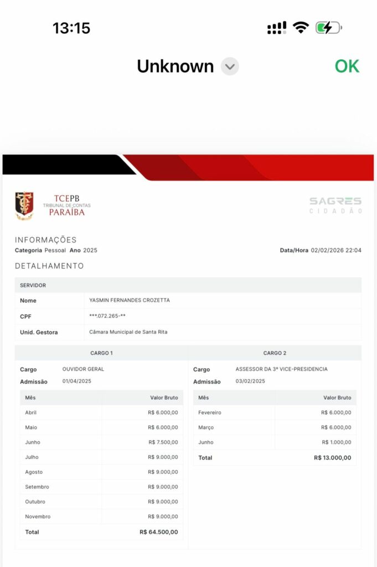The image size is (377, 567).
Task: Tap Câmara Municipal de Santa Rita
Action: [128, 332]
